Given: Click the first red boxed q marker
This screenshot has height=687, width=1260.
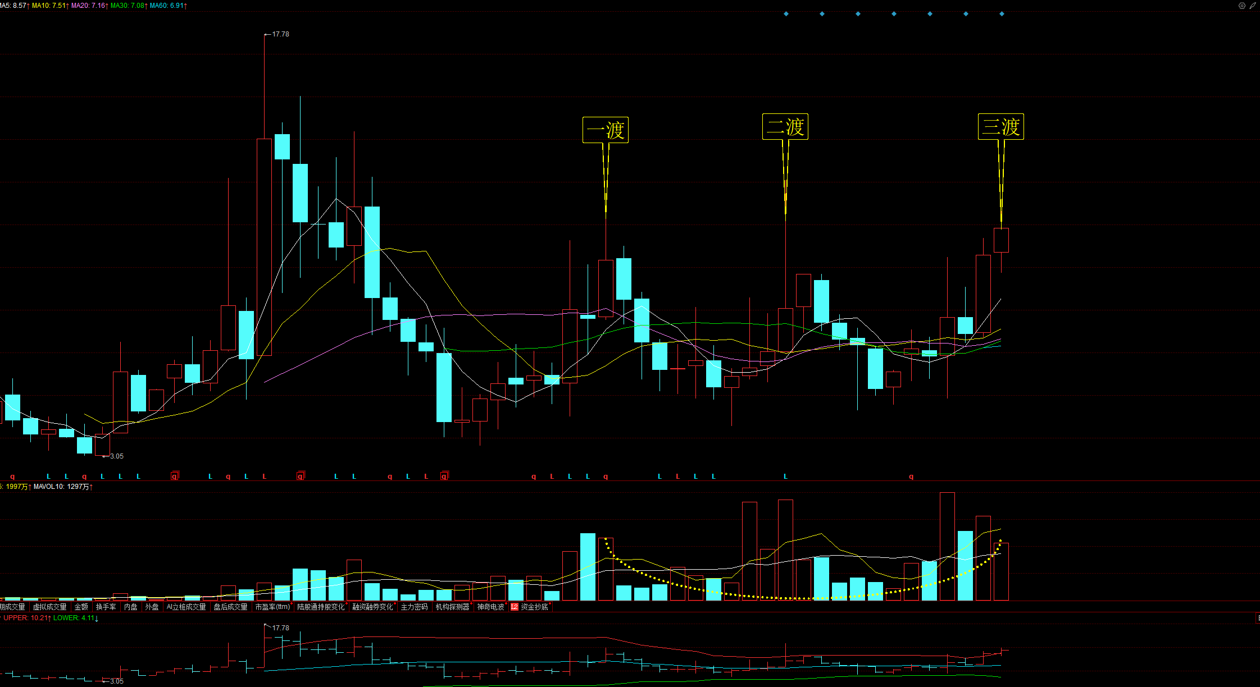Looking at the screenshot, I should point(174,477).
